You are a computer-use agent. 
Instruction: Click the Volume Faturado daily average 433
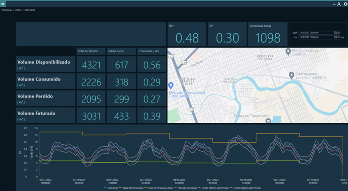(x=122, y=116)
